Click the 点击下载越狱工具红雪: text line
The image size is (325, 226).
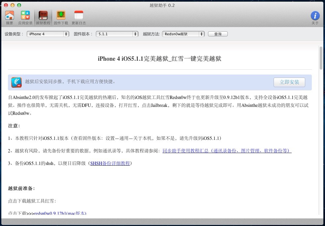click(32, 201)
